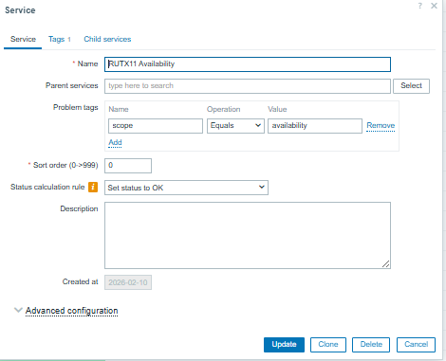This screenshot has height=361, width=446.
Task: Click Select next to Parent services
Action: click(x=411, y=86)
